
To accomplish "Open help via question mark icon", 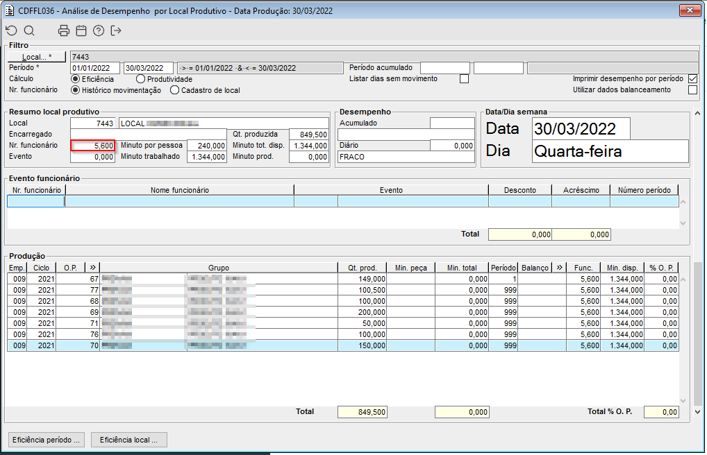I will tap(99, 31).
